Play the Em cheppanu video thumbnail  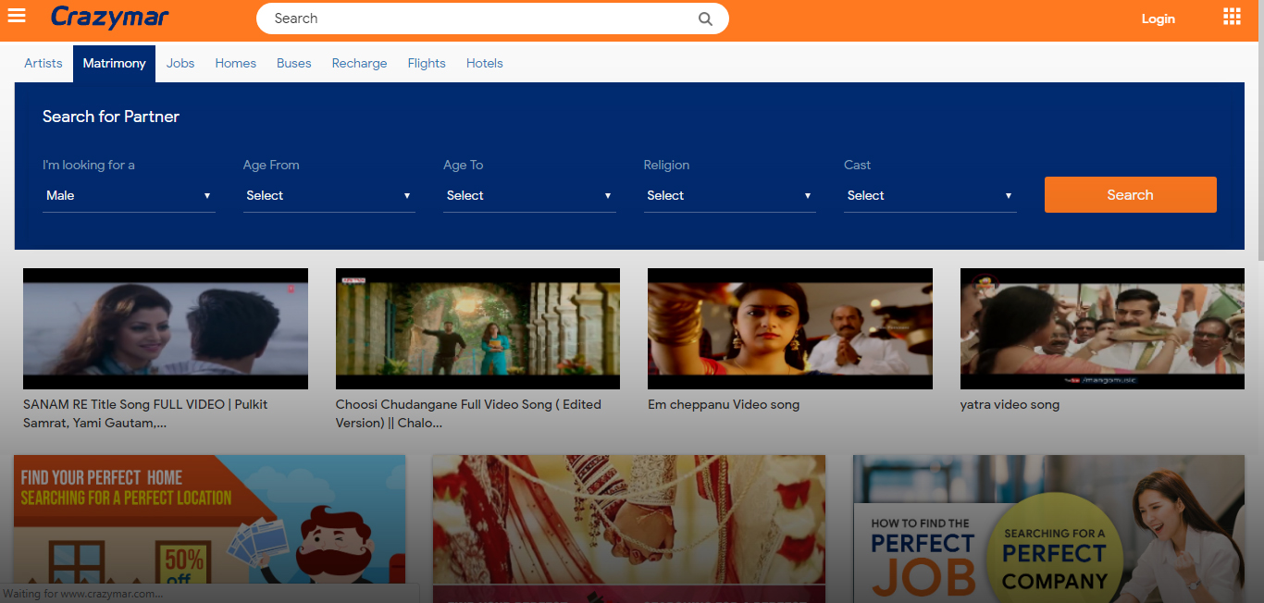789,328
